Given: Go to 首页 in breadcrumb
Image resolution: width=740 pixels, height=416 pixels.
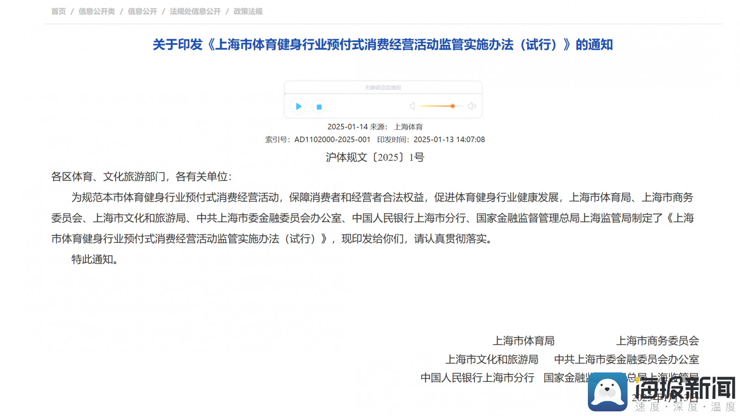Looking at the screenshot, I should point(58,12).
